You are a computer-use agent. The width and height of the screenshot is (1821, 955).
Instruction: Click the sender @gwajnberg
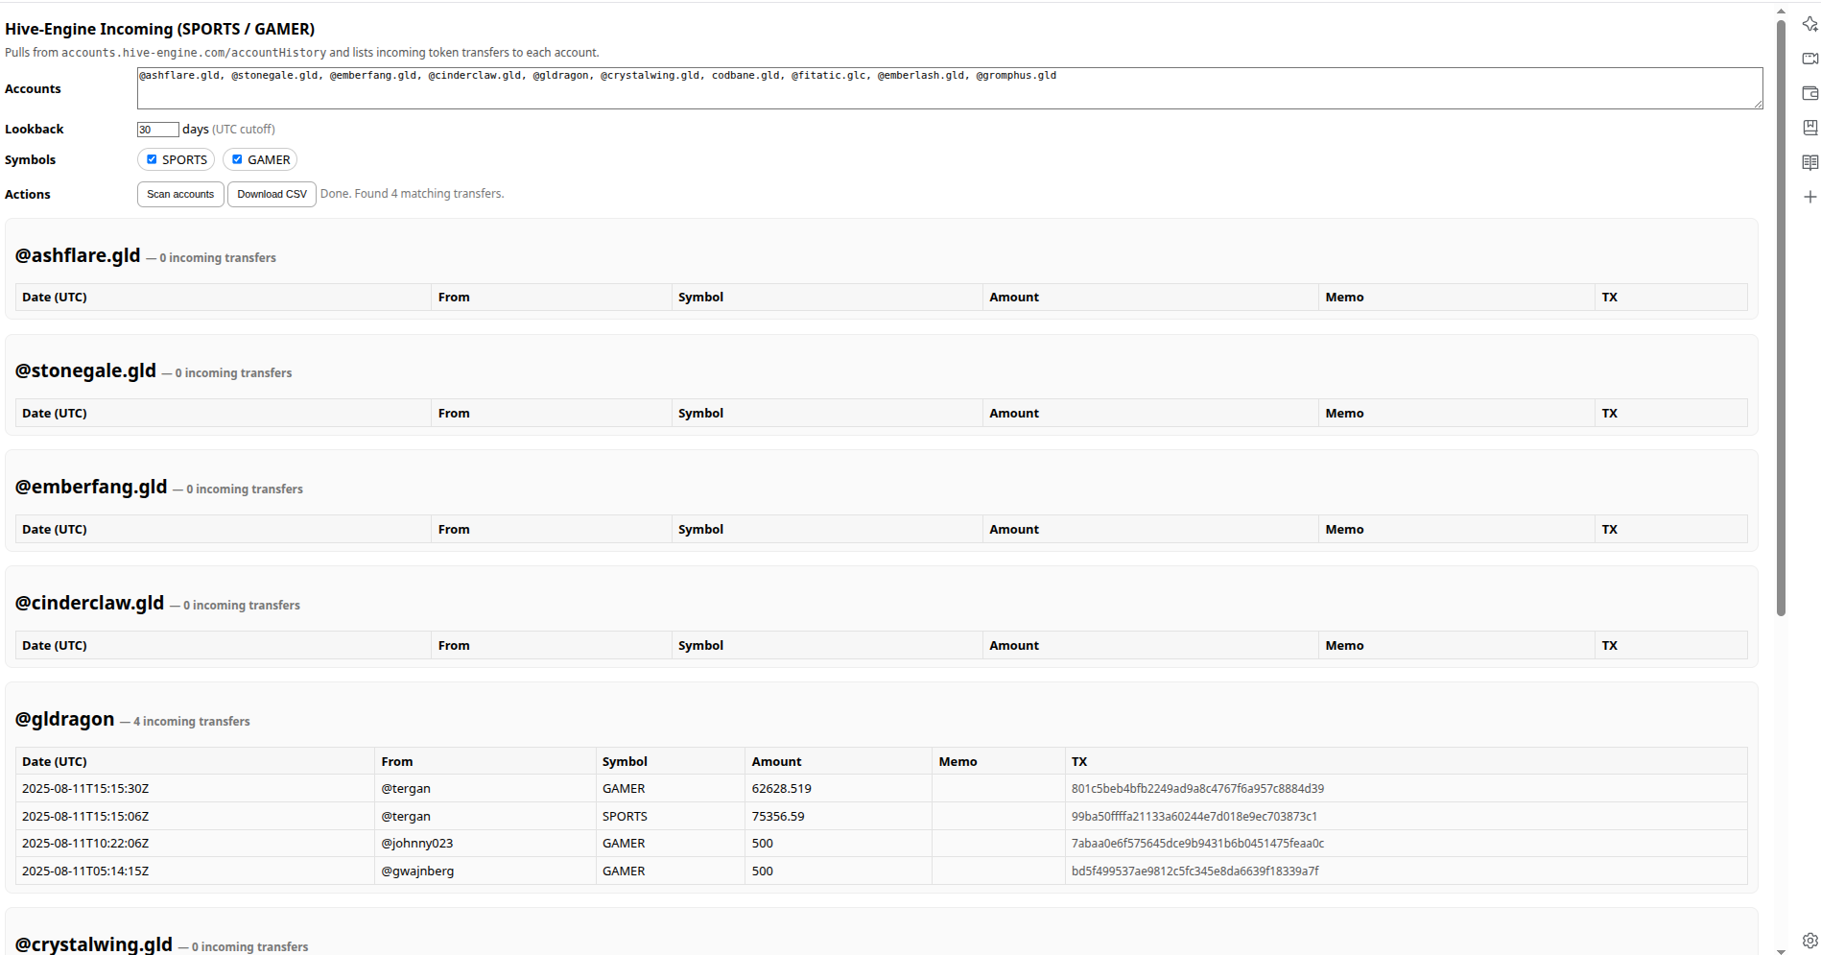click(x=417, y=871)
